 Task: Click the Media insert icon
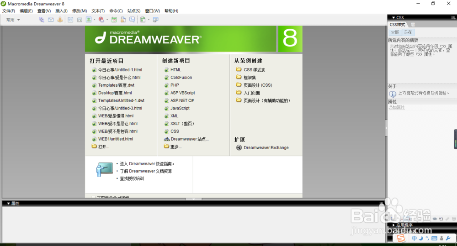click(x=101, y=20)
